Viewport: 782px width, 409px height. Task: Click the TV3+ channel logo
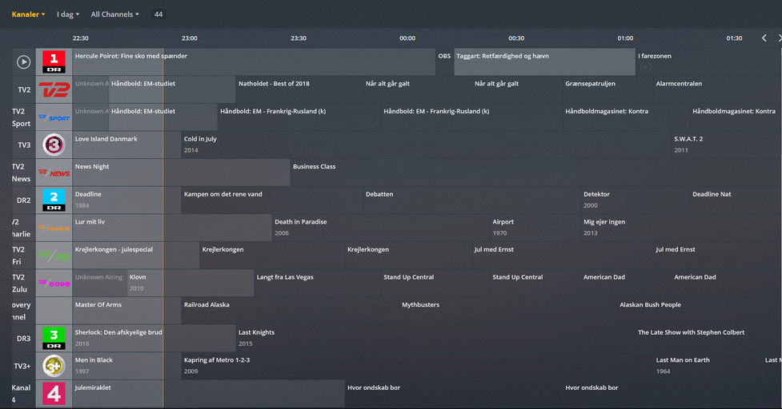point(54,366)
